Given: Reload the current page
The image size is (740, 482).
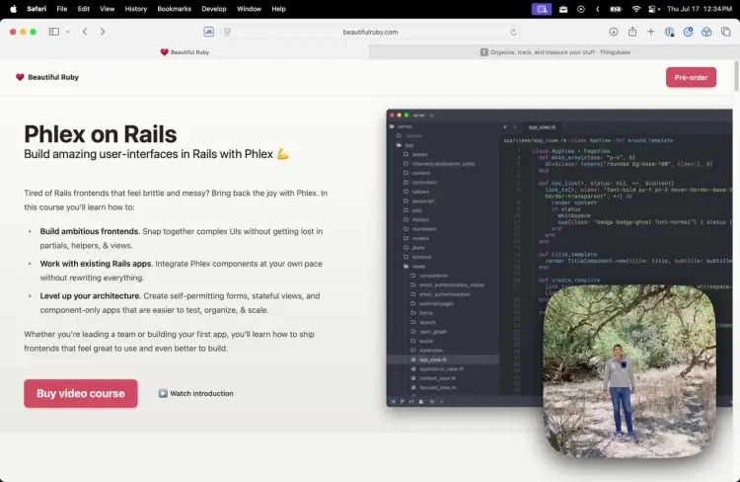Looking at the screenshot, I should click(x=513, y=32).
